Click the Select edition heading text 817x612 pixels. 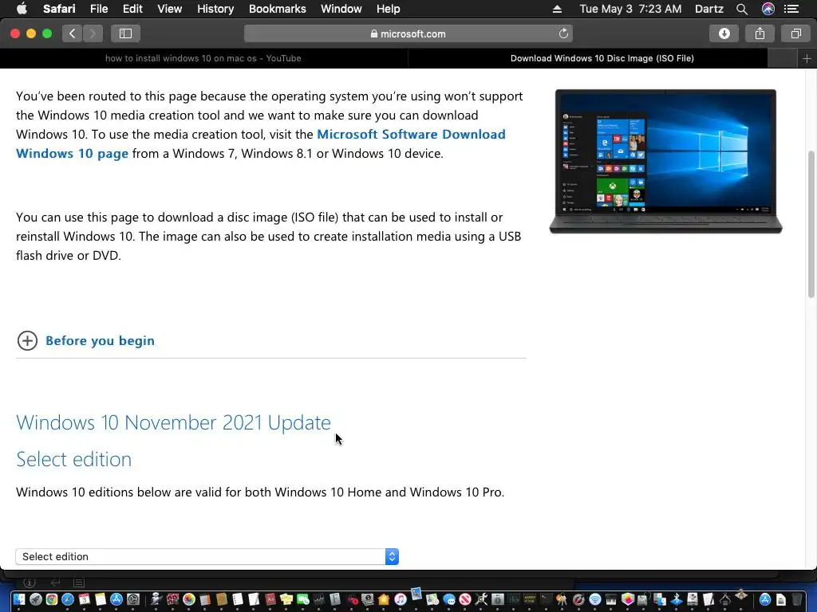(x=73, y=459)
